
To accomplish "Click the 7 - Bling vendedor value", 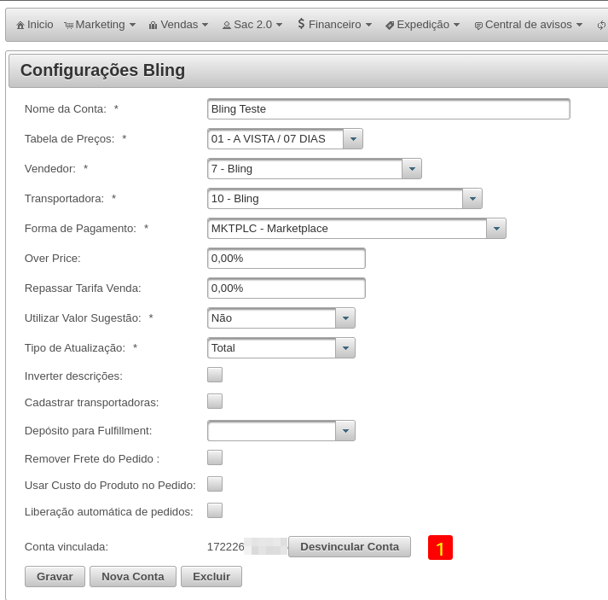I will (232, 169).
